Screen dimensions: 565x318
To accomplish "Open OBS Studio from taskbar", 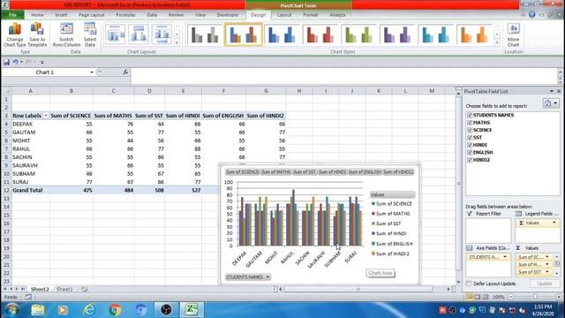I will 166,310.
